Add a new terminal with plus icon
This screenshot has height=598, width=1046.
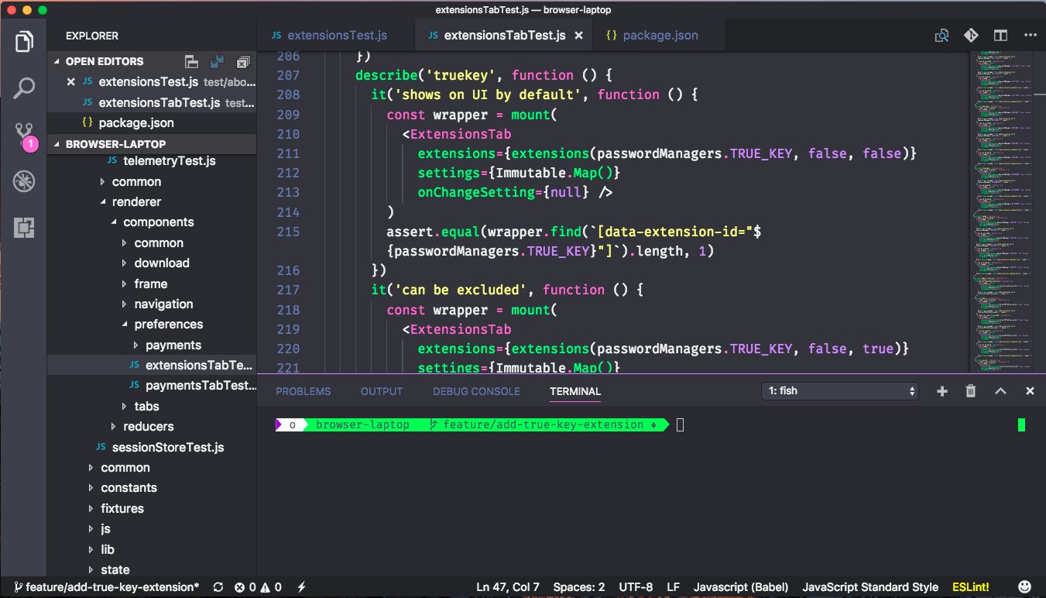click(942, 391)
